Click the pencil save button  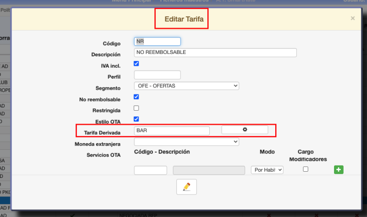click(186, 187)
